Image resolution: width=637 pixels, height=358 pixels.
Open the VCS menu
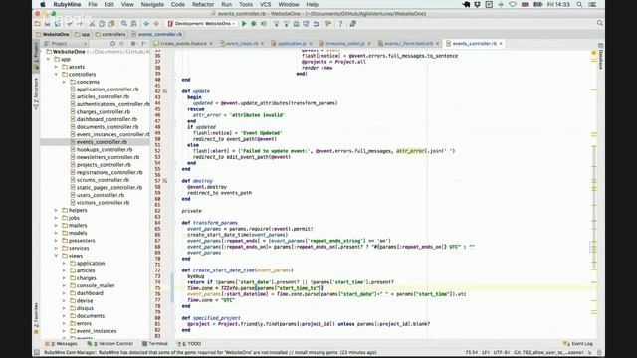(266, 4)
